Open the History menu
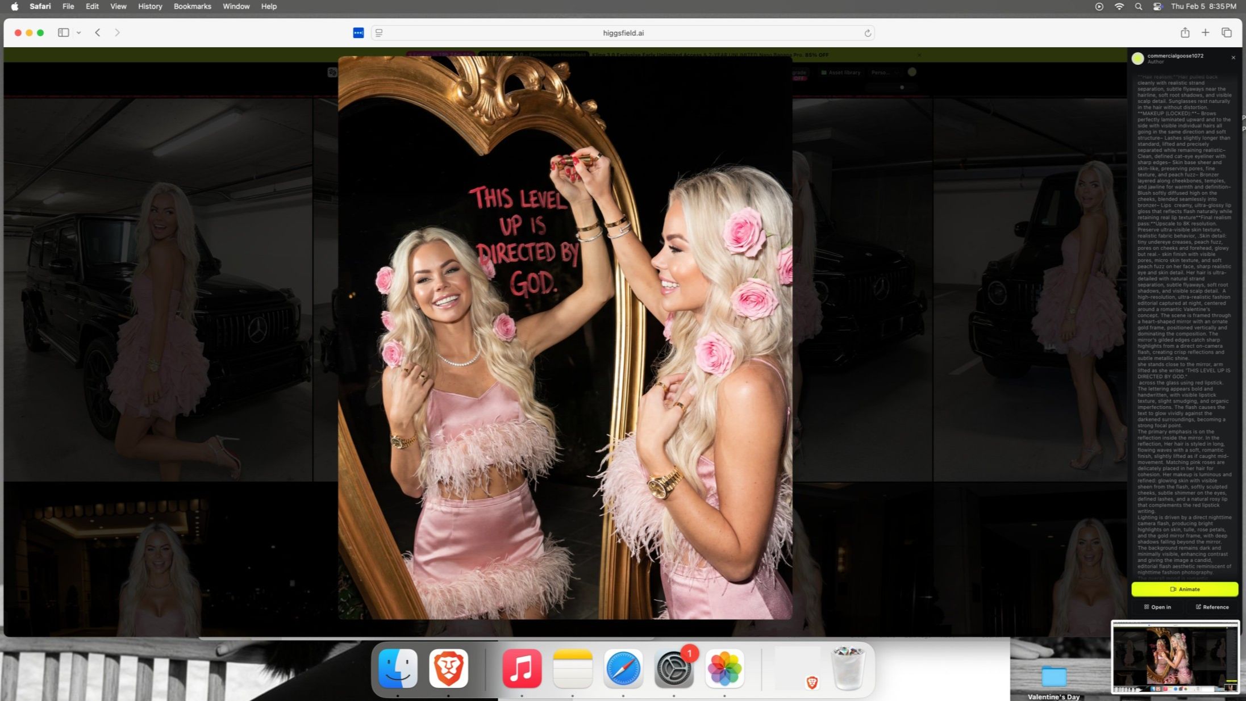 150,6
